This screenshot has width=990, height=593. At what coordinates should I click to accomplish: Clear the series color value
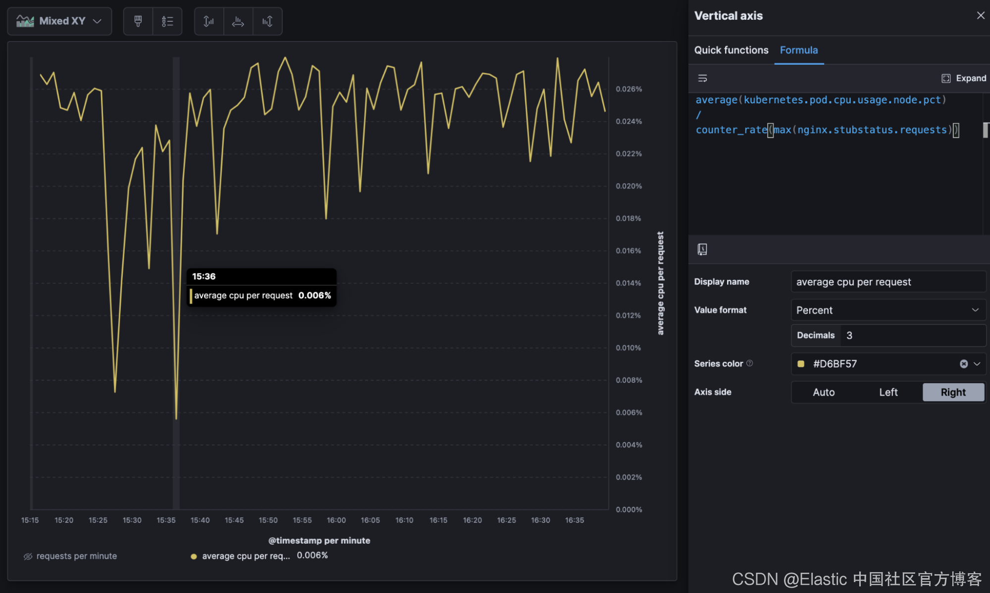[x=963, y=364]
